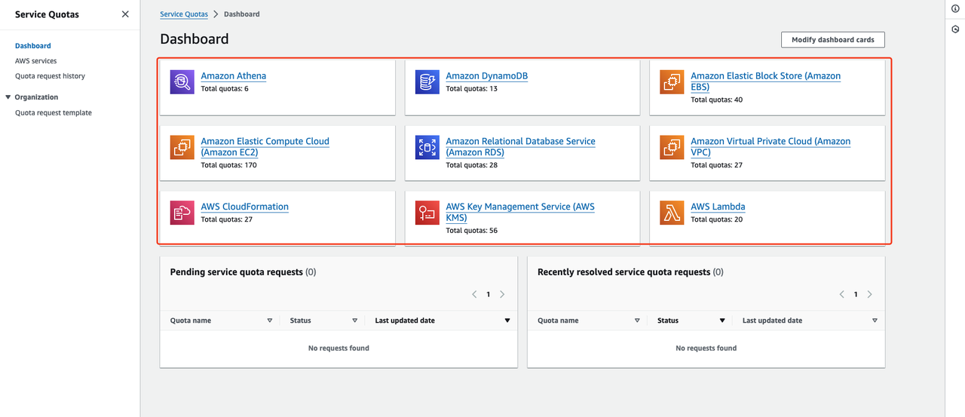965x417 pixels.
Task: Select Dashboard in the side navigation
Action: pyautogui.click(x=33, y=46)
